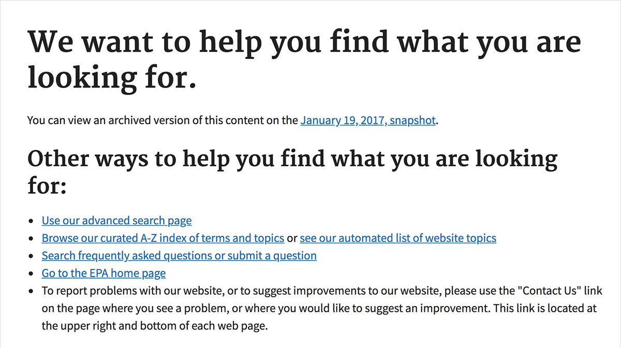Click the bullet before 'Search frequently asked questions'
The width and height of the screenshot is (621, 348).
pyautogui.click(x=32, y=256)
